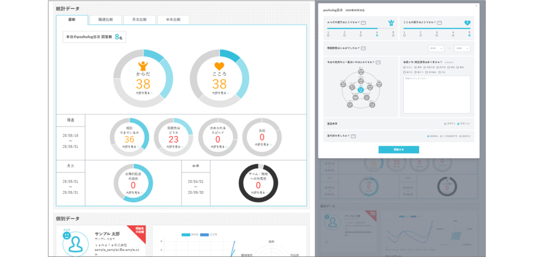Screen dimensions: 533x257
Task: Select 希望しない for the interview request
Action: (x=458, y=123)
